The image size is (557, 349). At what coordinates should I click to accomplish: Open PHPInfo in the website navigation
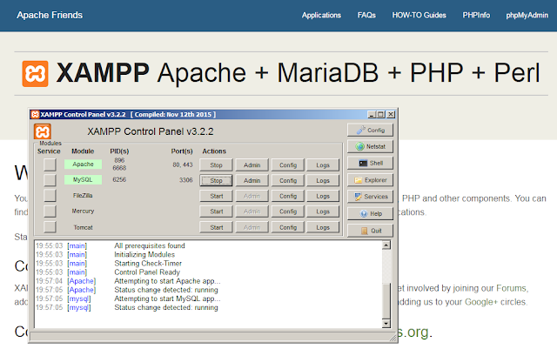(x=476, y=16)
